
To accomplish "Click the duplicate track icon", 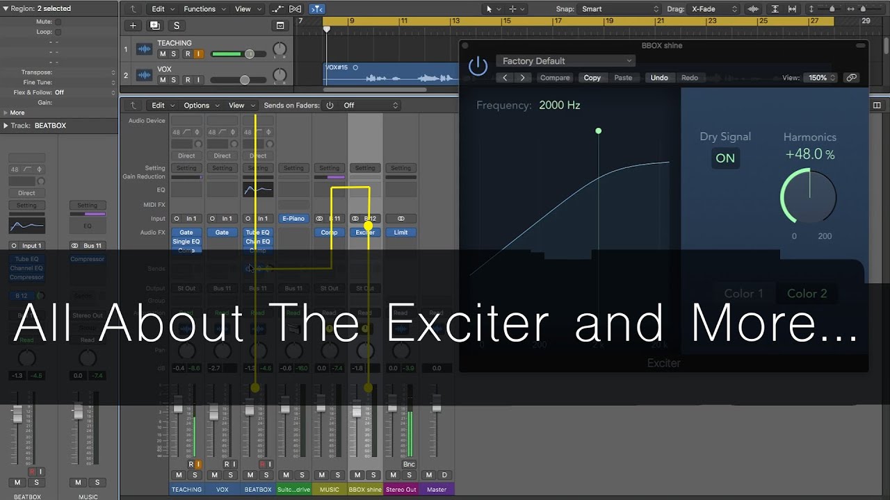I will 154,26.
